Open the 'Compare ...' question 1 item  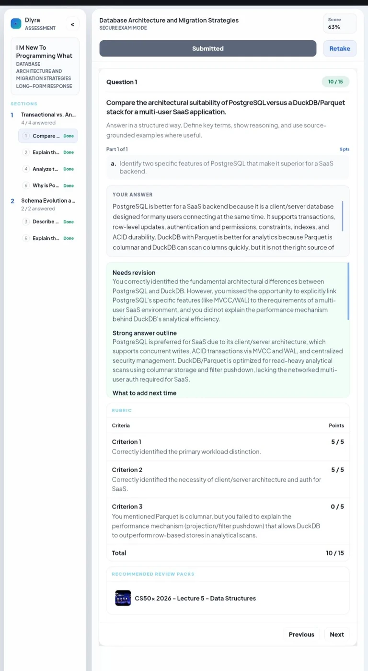click(x=48, y=136)
